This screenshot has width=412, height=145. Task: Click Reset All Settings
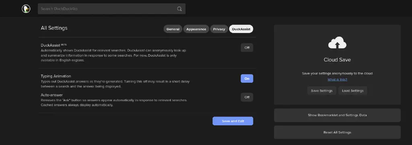[x=338, y=133]
